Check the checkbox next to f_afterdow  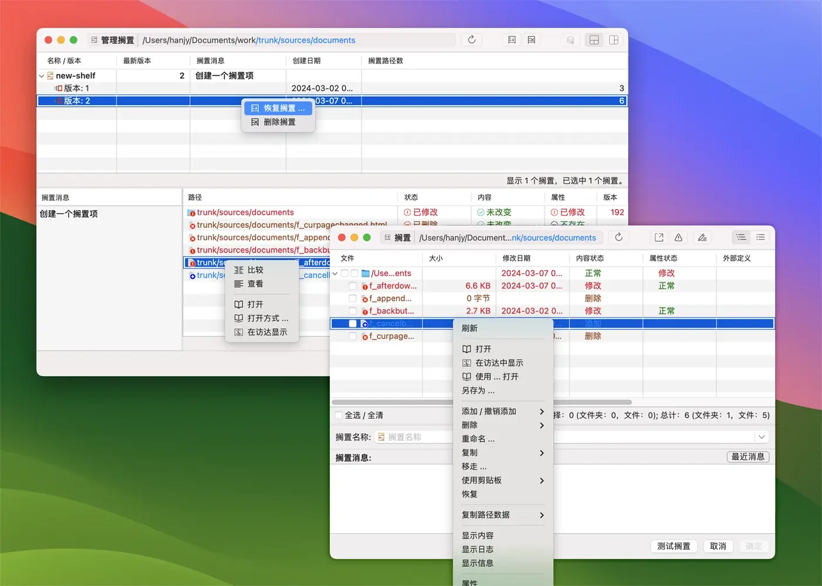click(x=352, y=286)
